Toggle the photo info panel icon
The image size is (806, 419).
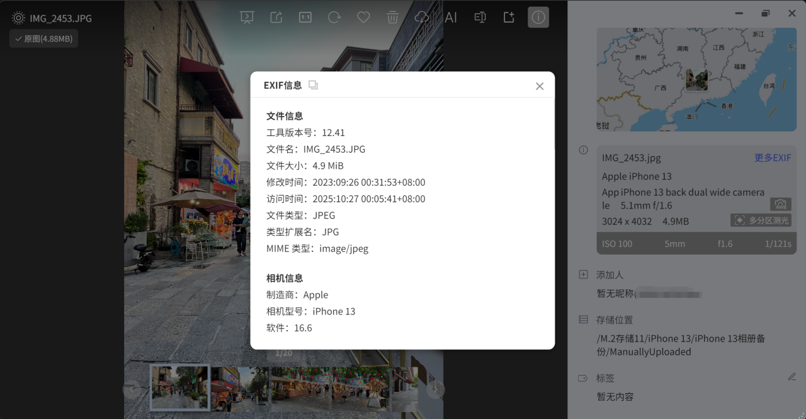[538, 18]
